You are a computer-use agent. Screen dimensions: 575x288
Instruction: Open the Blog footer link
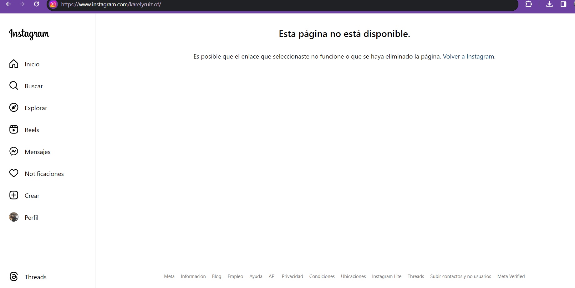[216, 276]
